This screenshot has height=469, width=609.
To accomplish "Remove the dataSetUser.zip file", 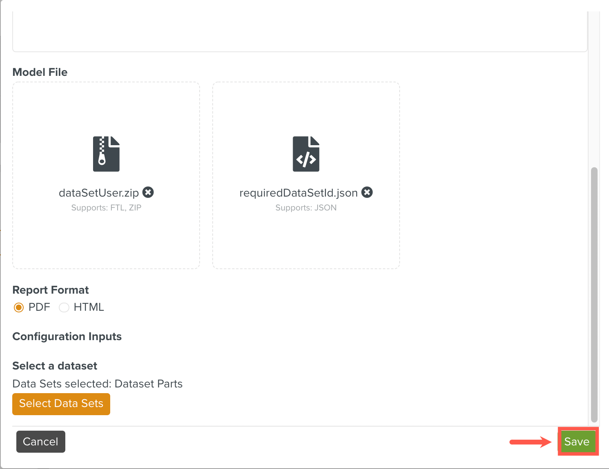I will [148, 192].
